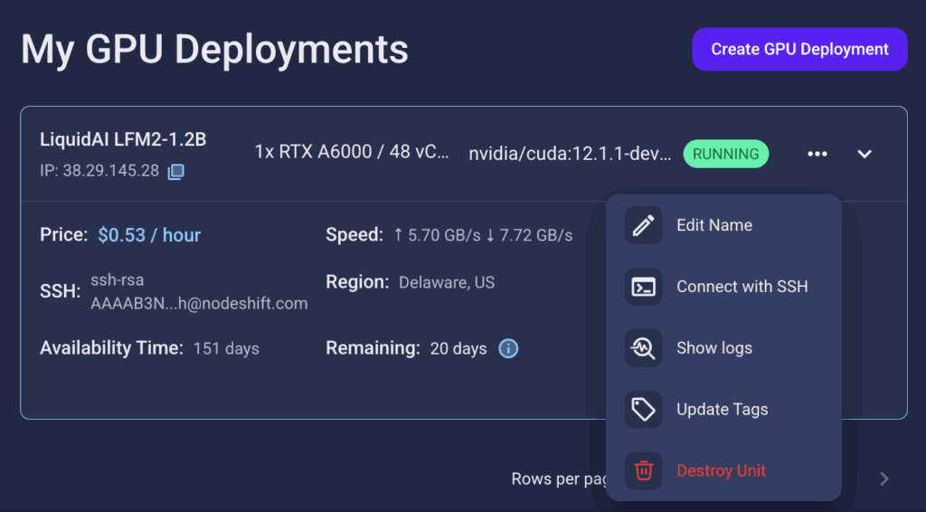
Task: Click the IP: 38.29.145.28 text
Action: 99,171
